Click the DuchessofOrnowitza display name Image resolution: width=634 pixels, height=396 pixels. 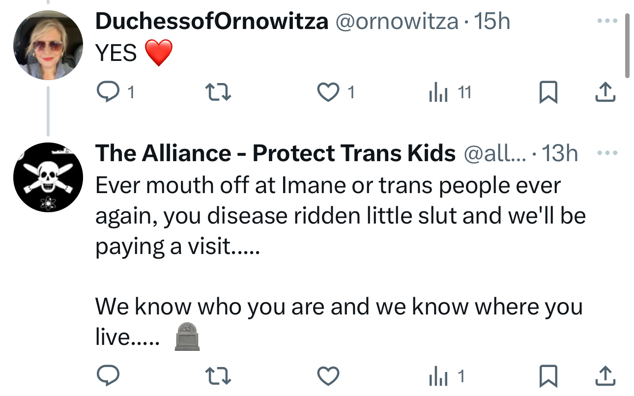(x=211, y=22)
